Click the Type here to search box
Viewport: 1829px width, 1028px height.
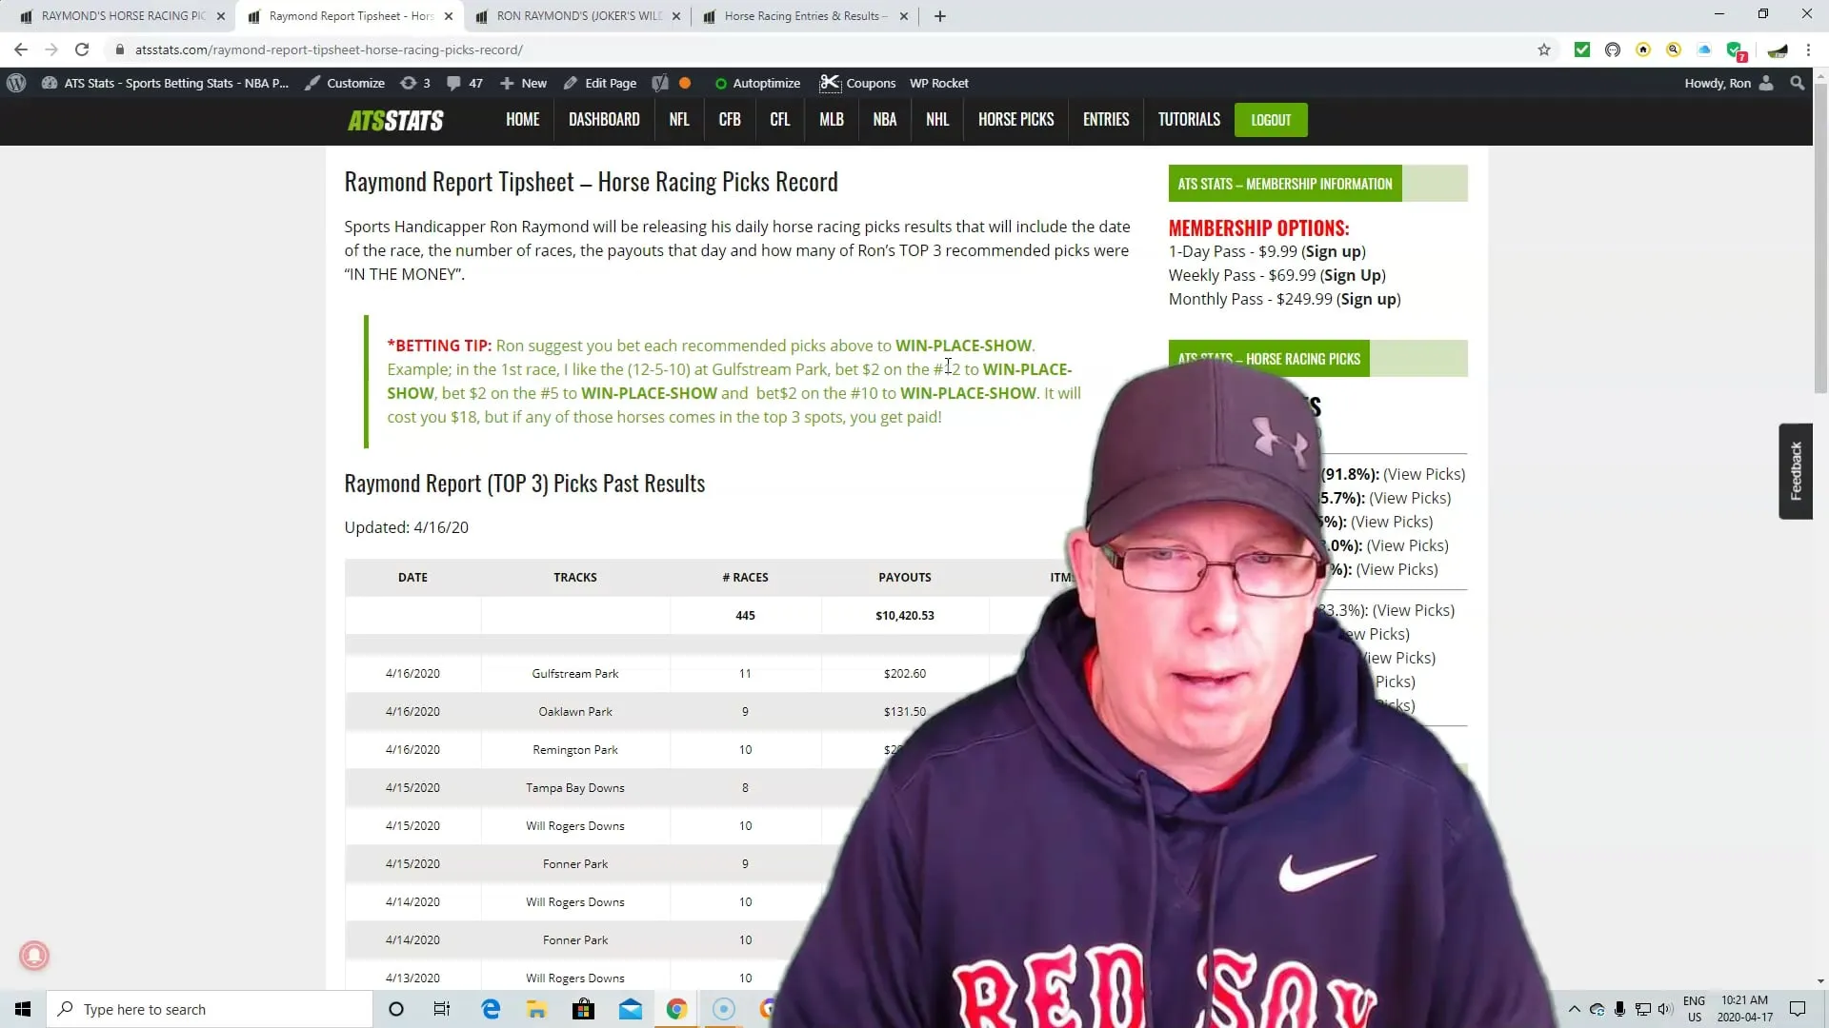(210, 1009)
